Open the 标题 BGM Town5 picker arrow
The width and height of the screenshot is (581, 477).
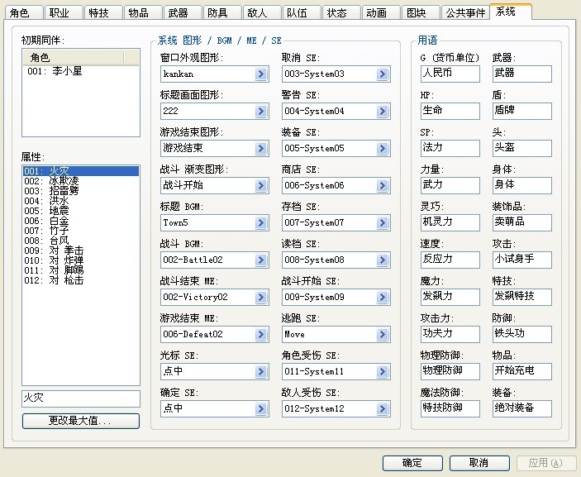pyautogui.click(x=261, y=222)
